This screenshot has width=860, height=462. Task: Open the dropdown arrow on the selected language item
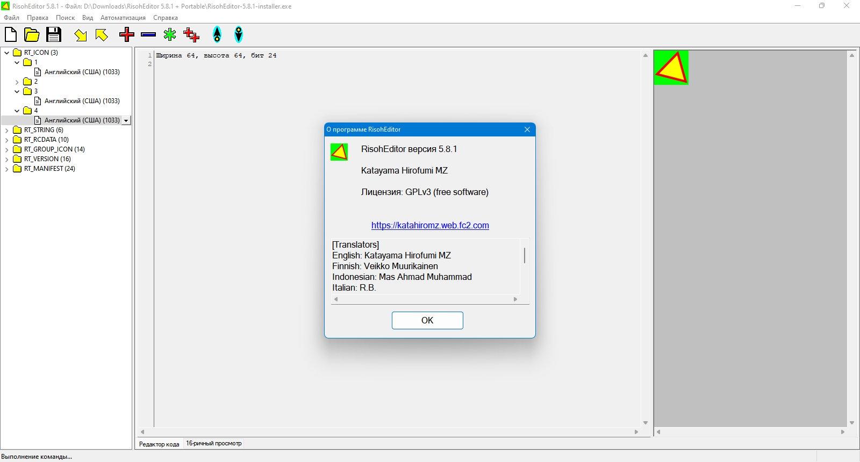click(126, 120)
